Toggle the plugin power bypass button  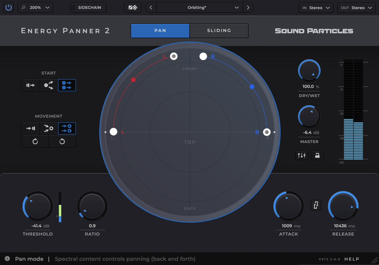pyautogui.click(x=9, y=7)
